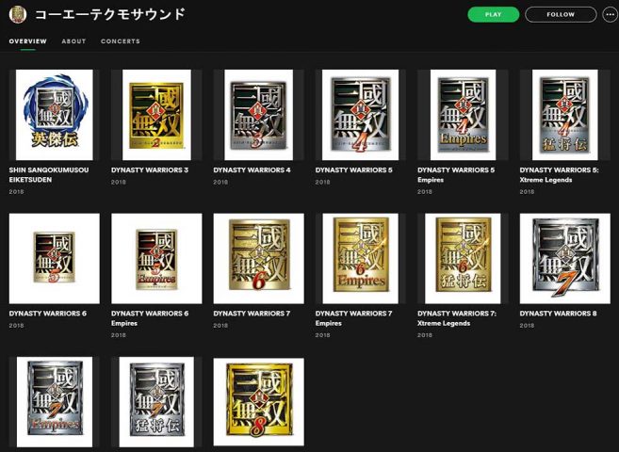Open the Shin Sangokumusou Eiketsuden album cover
The height and width of the screenshot is (452, 619).
[x=55, y=115]
